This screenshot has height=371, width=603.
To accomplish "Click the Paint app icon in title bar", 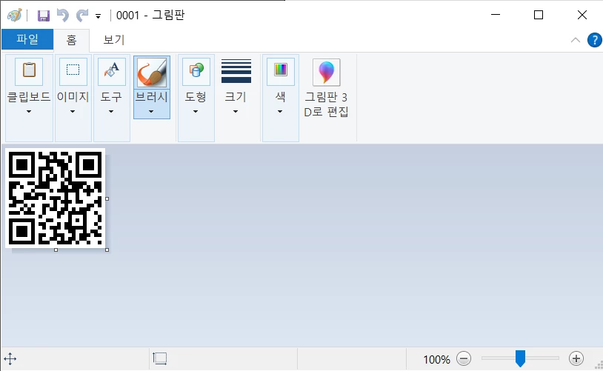I will (x=15, y=16).
